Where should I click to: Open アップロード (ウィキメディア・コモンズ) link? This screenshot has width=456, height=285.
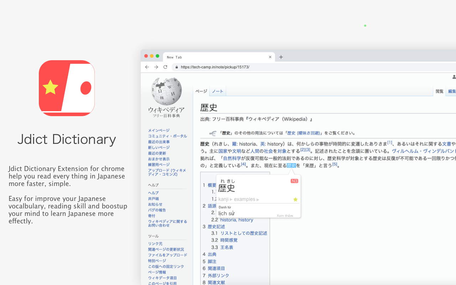(x=167, y=172)
